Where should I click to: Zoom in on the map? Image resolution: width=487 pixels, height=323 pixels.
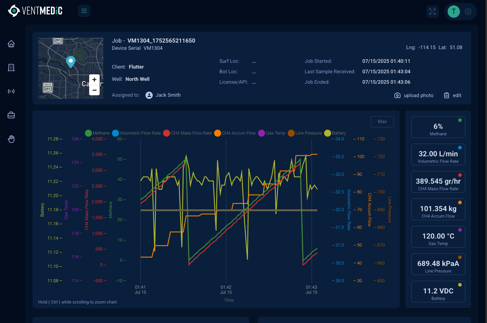point(94,80)
